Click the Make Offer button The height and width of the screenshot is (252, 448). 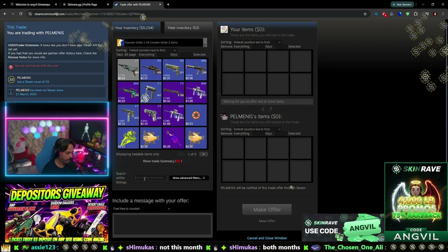tap(267, 209)
